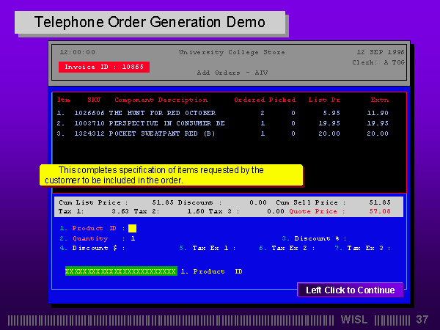Click the Telephone Order Generation Demo title

tap(150, 23)
